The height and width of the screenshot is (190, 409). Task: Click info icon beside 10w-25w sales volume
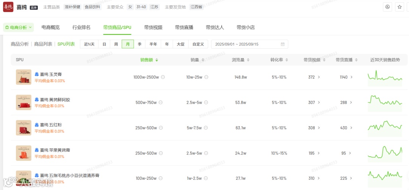[x=206, y=77]
